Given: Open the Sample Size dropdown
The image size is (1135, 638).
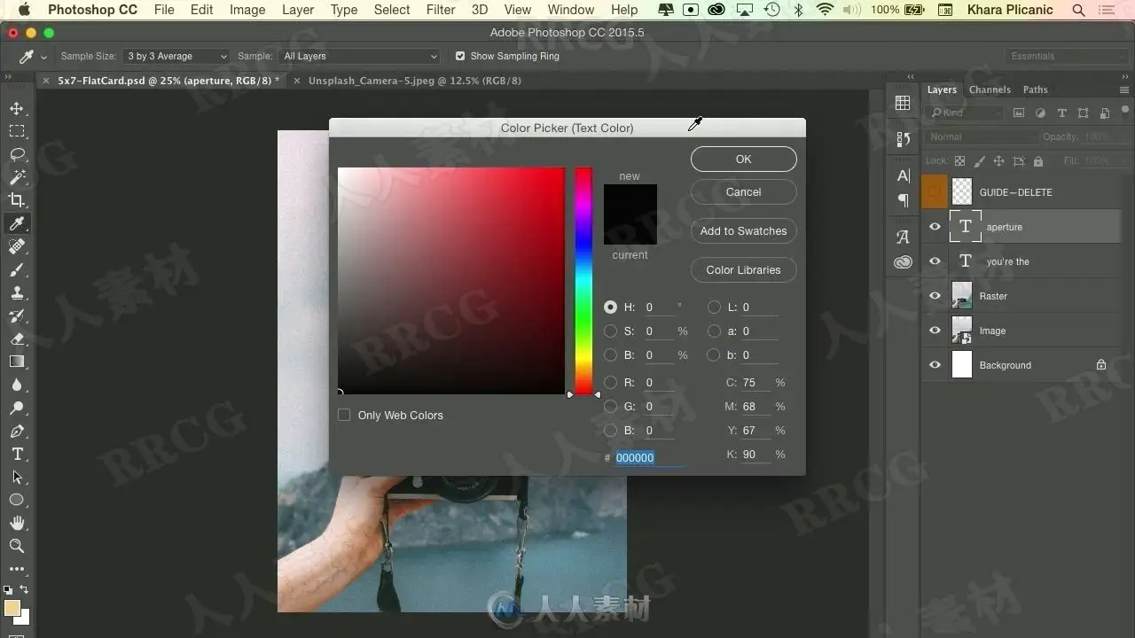Looking at the screenshot, I should [x=176, y=56].
